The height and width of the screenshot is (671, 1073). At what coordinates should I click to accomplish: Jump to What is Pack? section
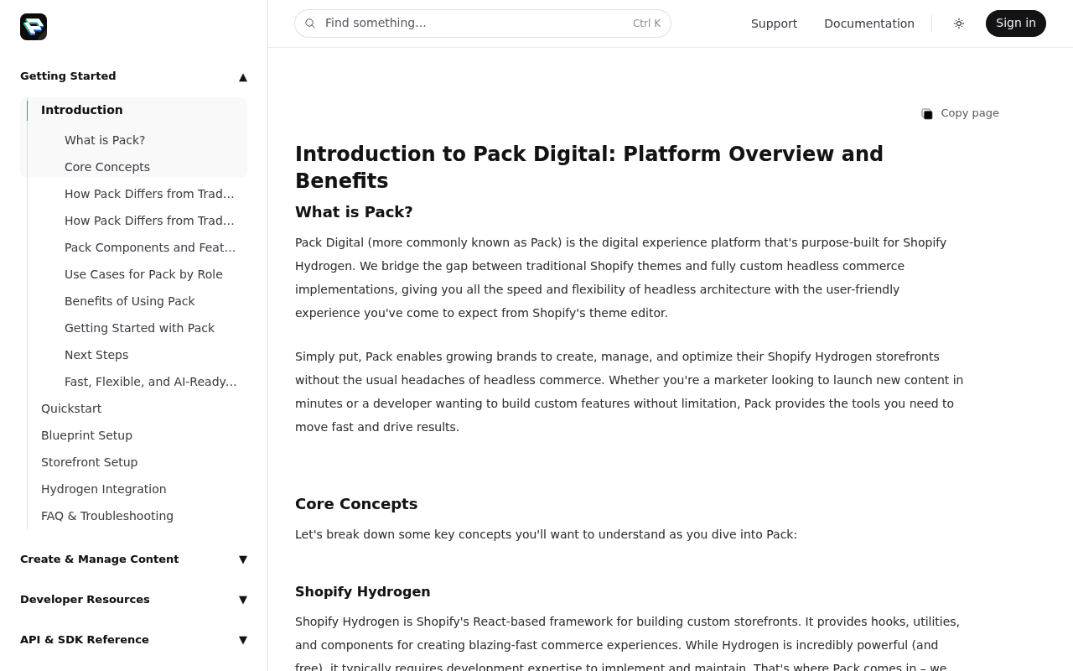105,140
